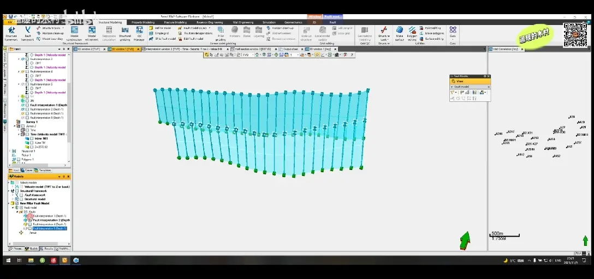Screen dimensions: 594x279
Task: Open Pillar gridding
Action: [x=221, y=33]
